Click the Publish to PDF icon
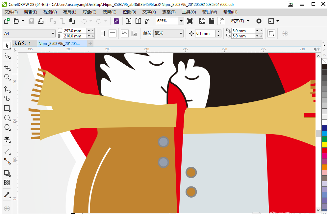The image size is (329, 214). [147, 21]
